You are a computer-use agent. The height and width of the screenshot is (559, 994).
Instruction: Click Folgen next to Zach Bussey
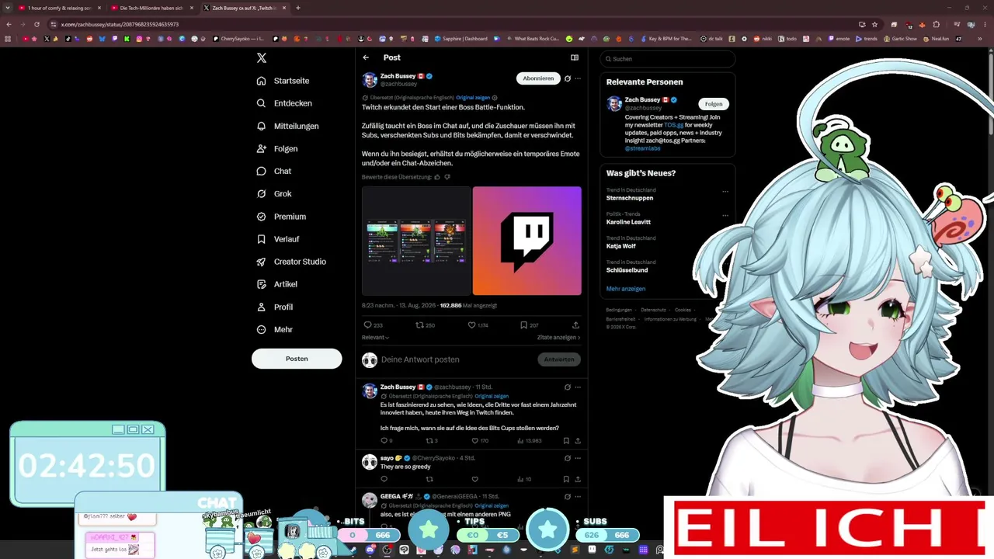pos(714,104)
